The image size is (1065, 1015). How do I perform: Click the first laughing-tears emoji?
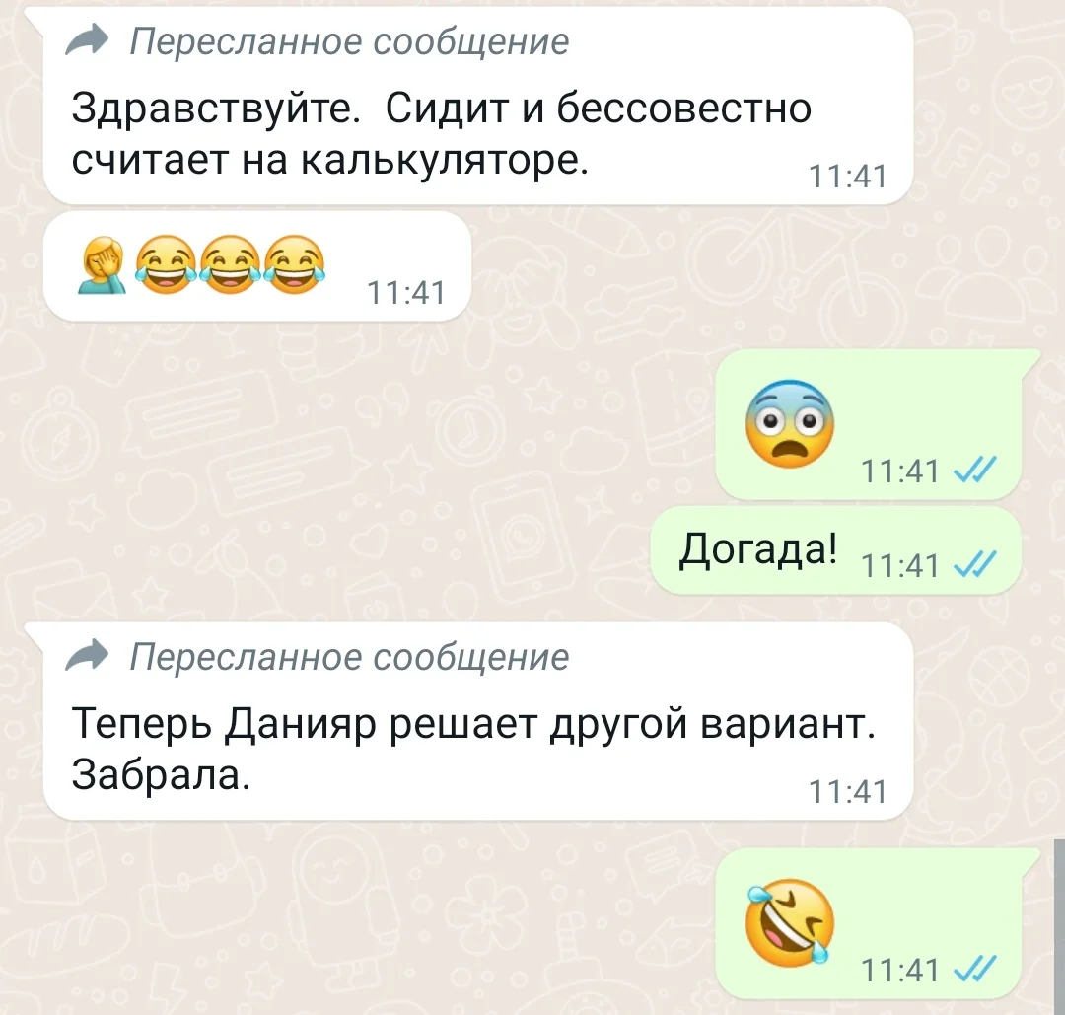pyautogui.click(x=166, y=265)
